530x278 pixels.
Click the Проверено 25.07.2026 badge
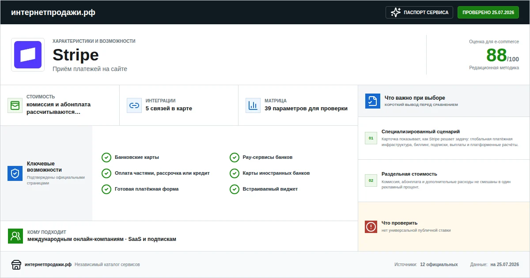click(488, 12)
